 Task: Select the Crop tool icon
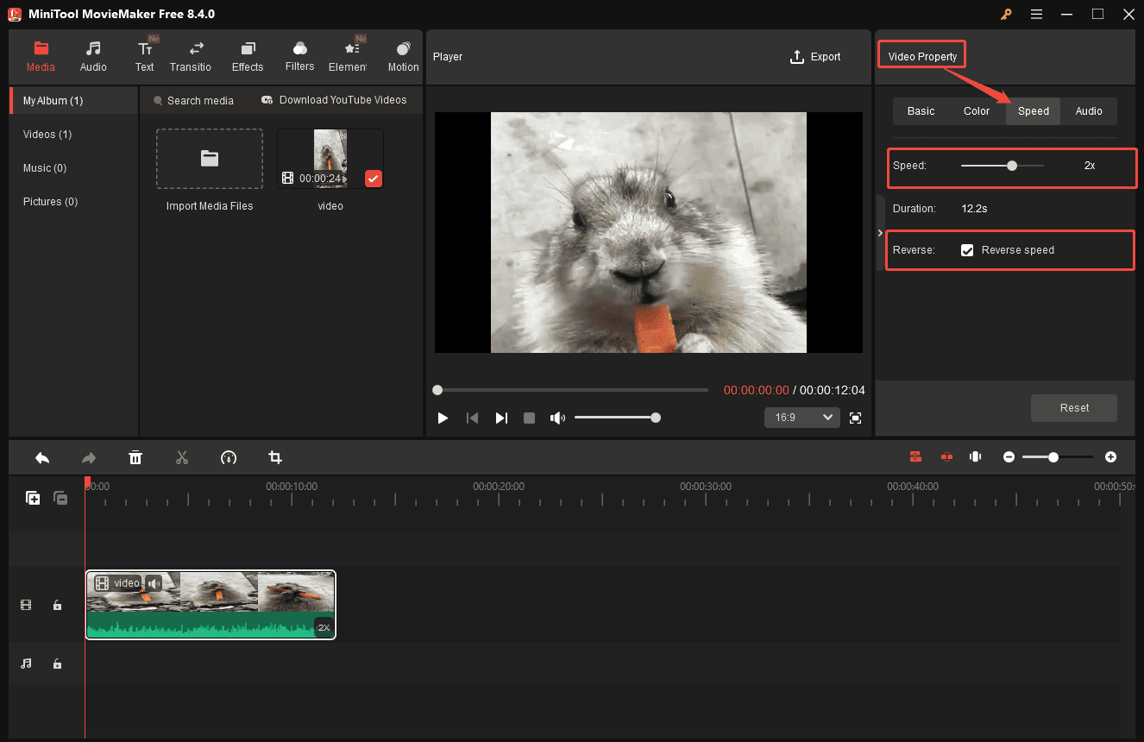pyautogui.click(x=275, y=457)
